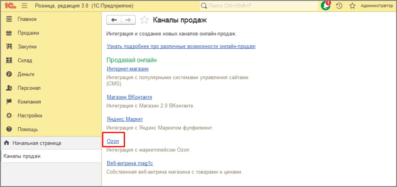
Task: Open the hamburger main menu
Action: [24, 6]
